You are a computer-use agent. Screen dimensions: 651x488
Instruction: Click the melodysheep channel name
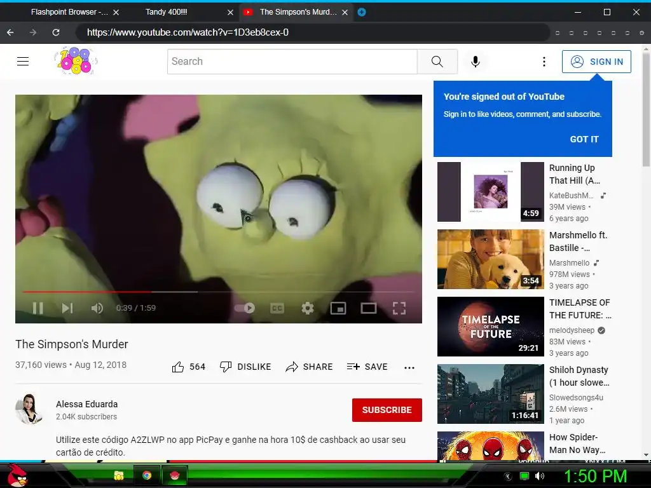(572, 330)
